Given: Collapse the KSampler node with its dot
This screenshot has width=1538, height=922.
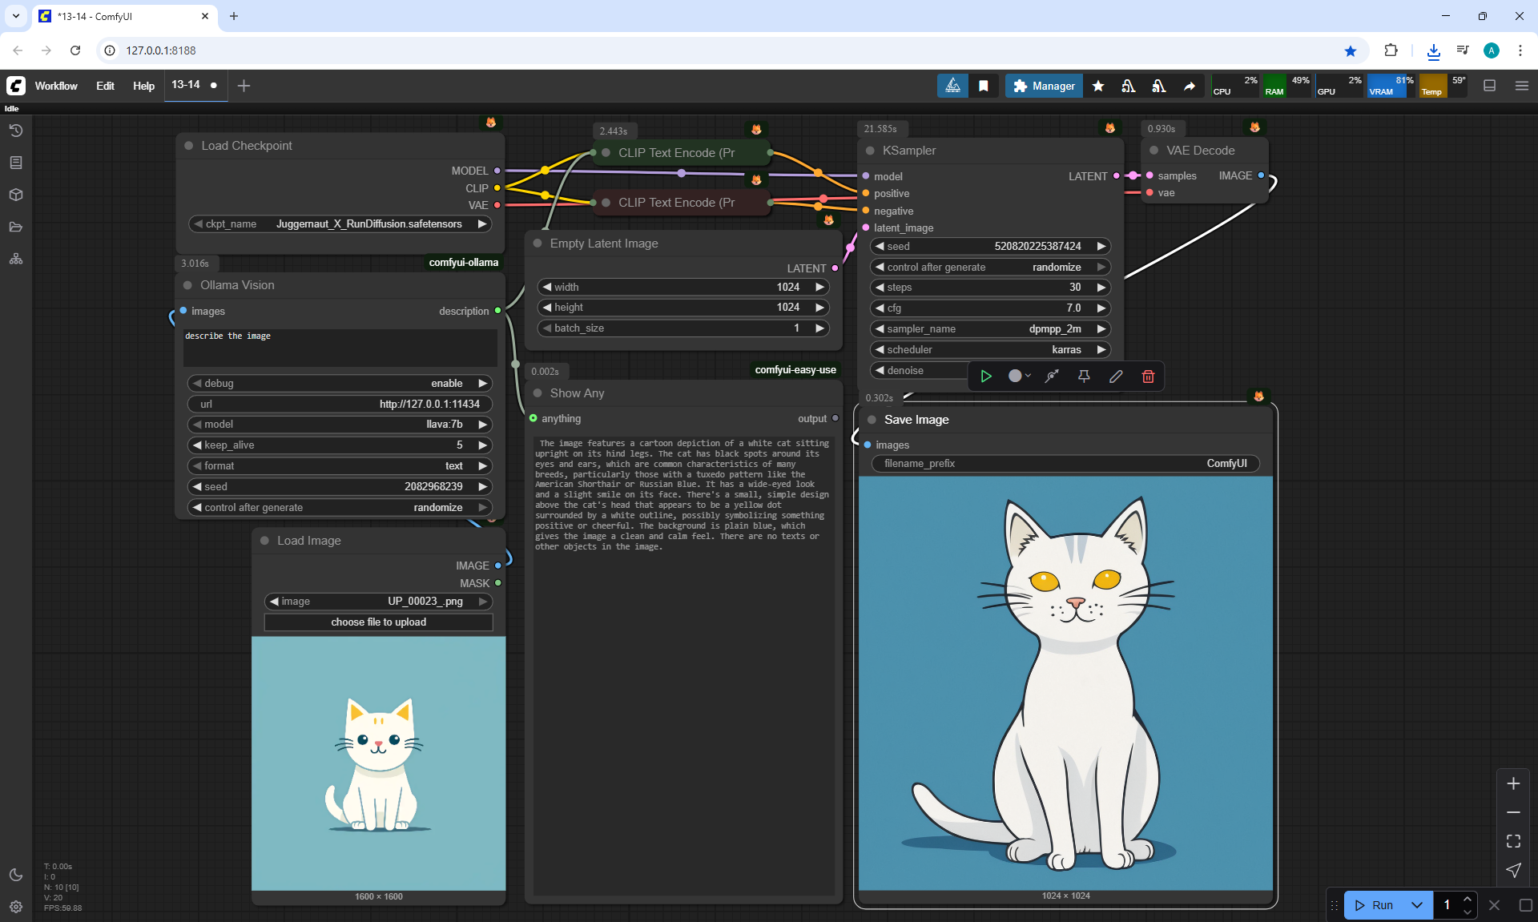Looking at the screenshot, I should (870, 151).
